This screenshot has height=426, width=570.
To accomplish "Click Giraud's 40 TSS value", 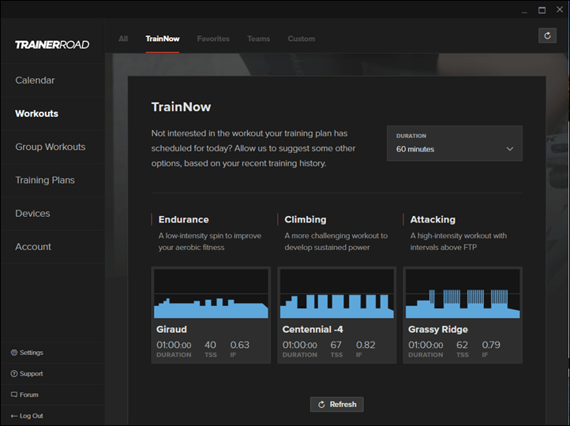I will (x=210, y=345).
